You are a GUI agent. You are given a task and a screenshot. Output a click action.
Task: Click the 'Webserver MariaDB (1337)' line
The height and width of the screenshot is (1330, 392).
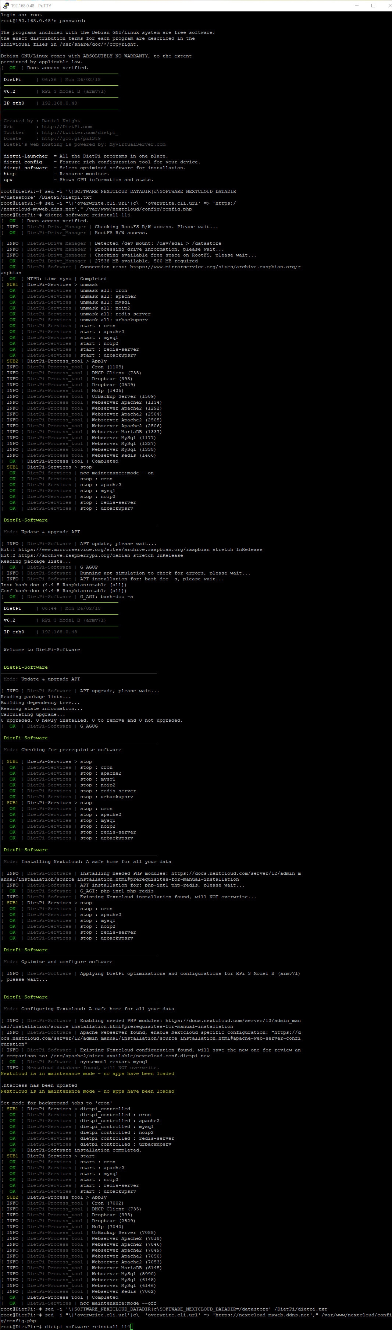point(81,432)
